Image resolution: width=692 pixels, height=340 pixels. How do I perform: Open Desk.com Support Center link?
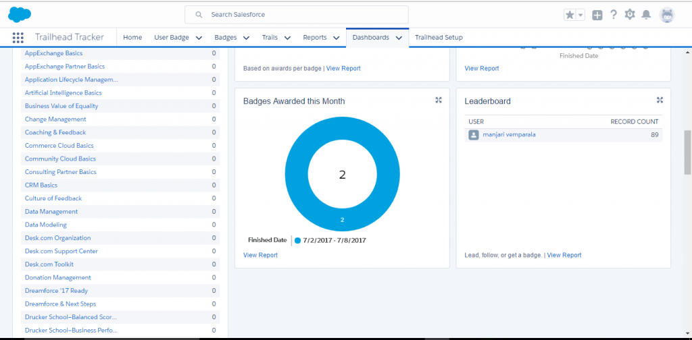pyautogui.click(x=61, y=252)
